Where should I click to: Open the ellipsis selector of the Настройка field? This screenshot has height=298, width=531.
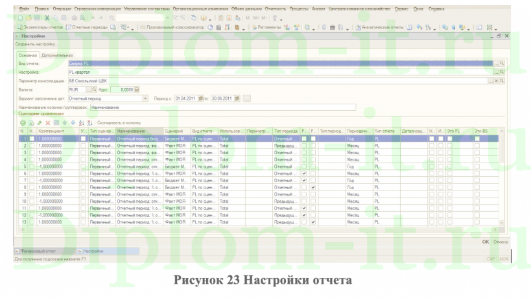(x=497, y=72)
